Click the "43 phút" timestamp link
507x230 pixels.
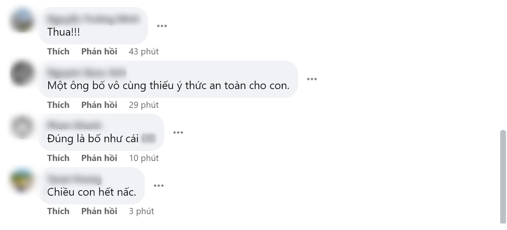[144, 52]
